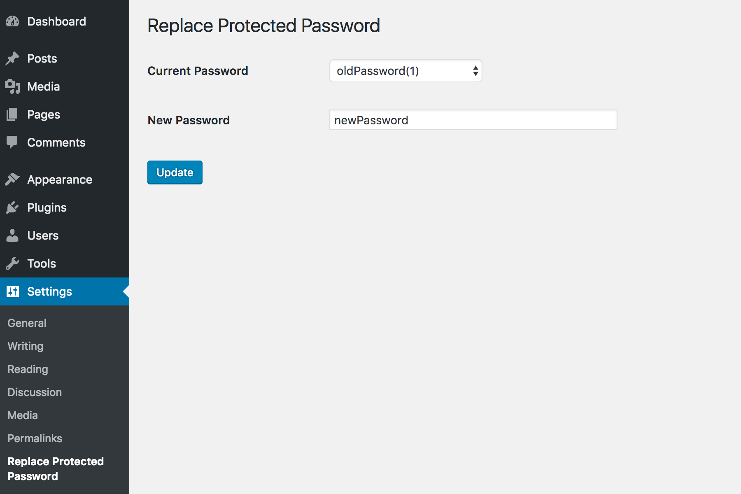This screenshot has width=741, height=494.
Task: Select Permalinks in Settings submenu
Action: [x=35, y=438]
